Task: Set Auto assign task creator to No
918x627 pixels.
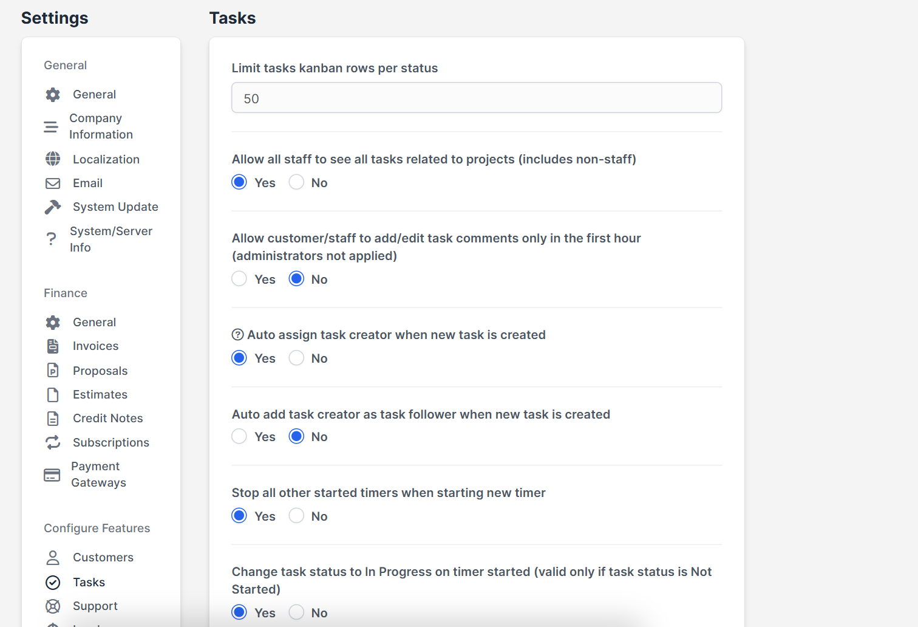Action: click(x=296, y=358)
